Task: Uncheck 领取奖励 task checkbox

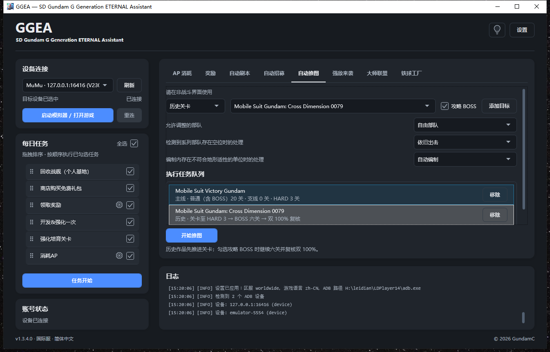Action: coord(130,205)
